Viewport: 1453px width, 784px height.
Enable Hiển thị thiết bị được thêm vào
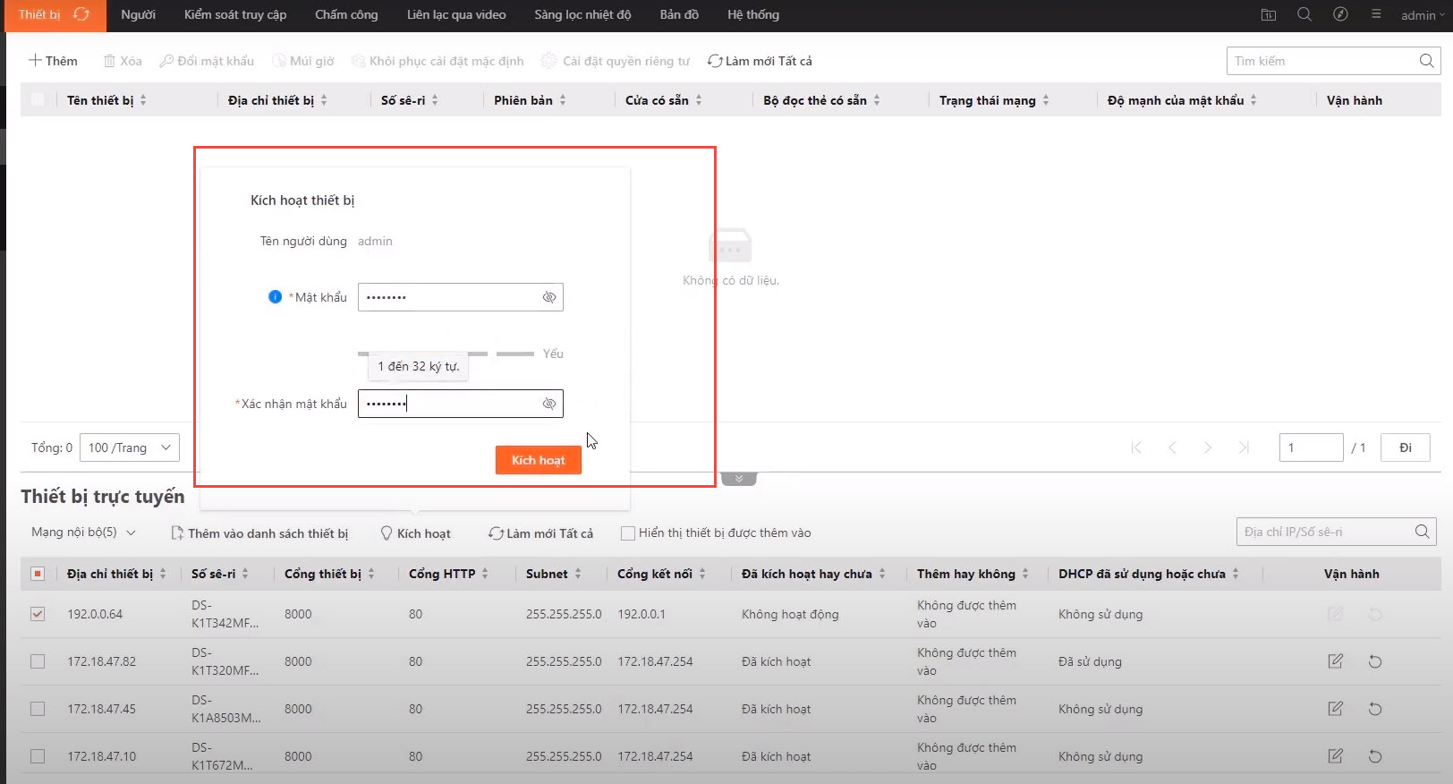coord(628,533)
